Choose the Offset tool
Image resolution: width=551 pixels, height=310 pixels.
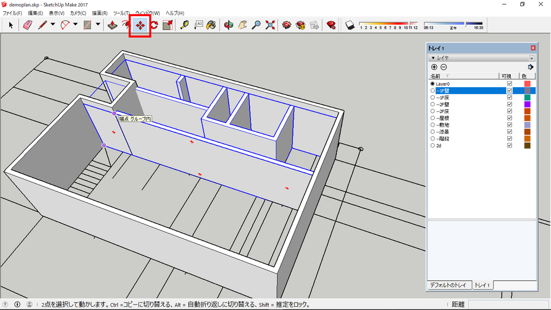pos(125,25)
